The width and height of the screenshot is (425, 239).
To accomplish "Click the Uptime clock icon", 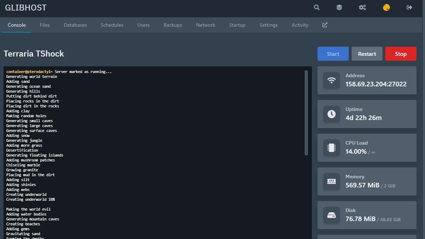I will [332, 114].
